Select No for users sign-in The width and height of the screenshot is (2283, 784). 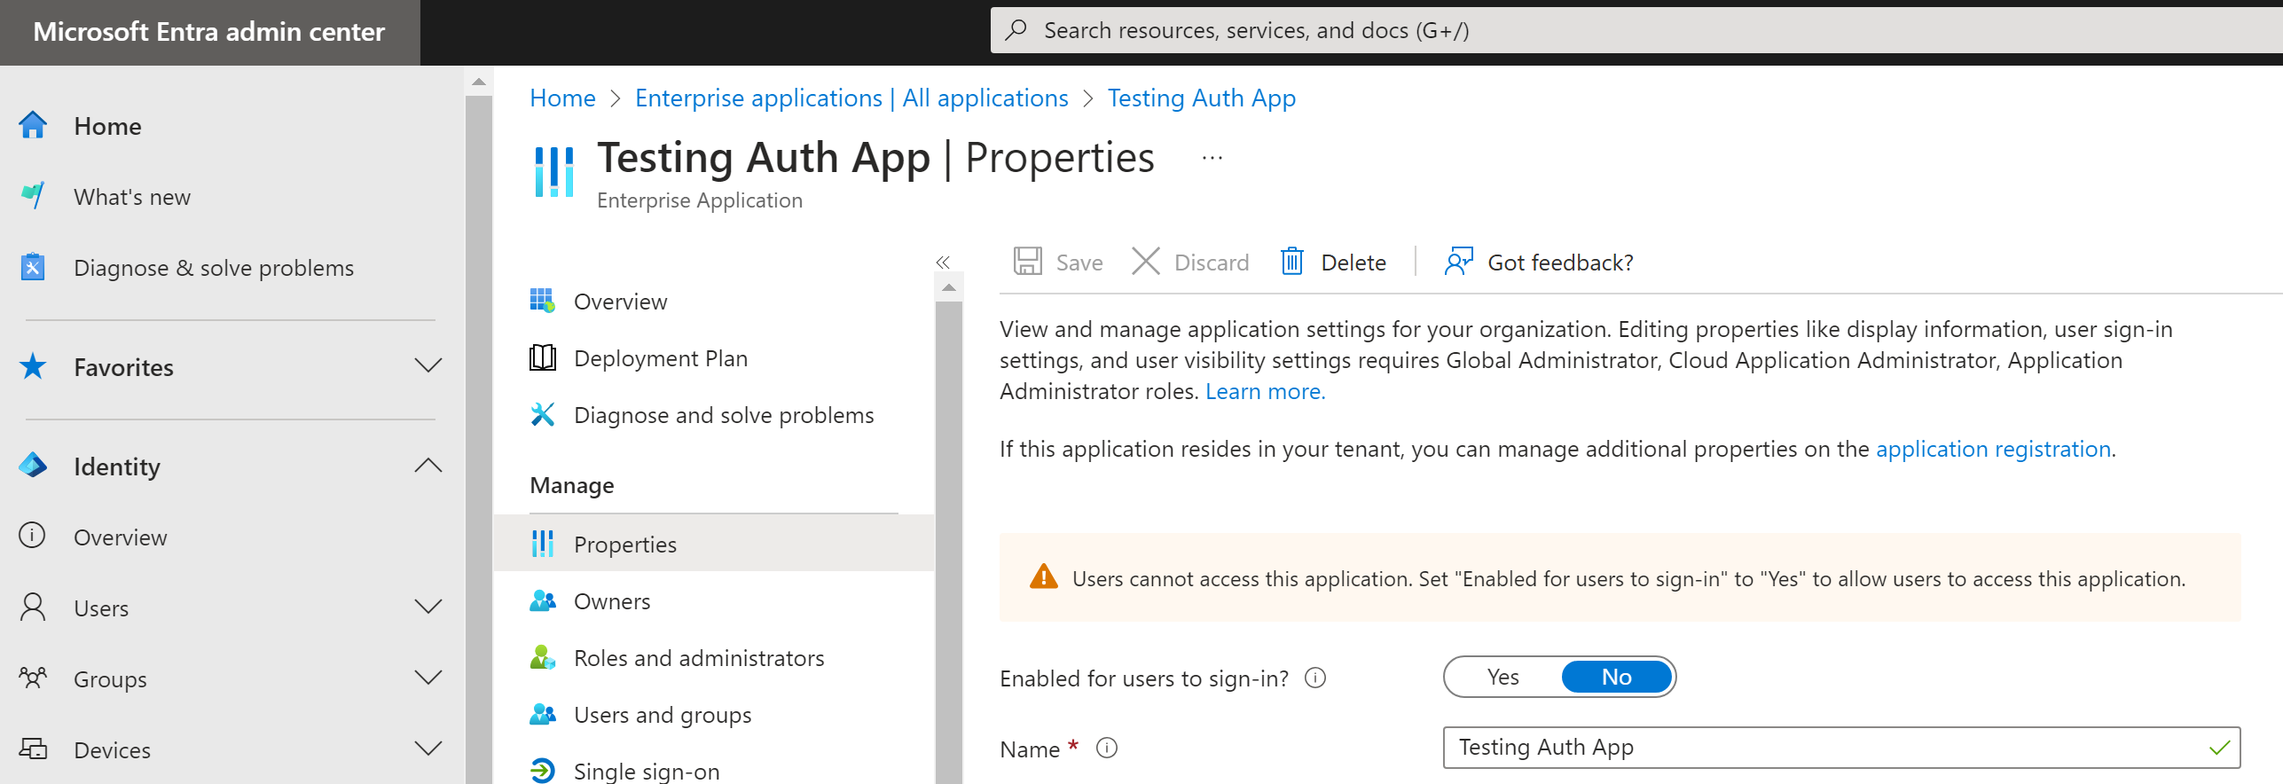1617,677
